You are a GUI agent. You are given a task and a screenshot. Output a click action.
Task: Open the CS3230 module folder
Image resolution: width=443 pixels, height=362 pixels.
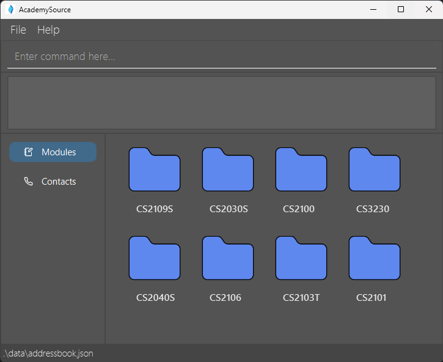(x=375, y=170)
